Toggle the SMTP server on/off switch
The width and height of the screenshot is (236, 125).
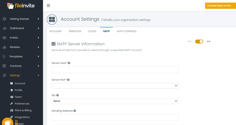click(199, 42)
